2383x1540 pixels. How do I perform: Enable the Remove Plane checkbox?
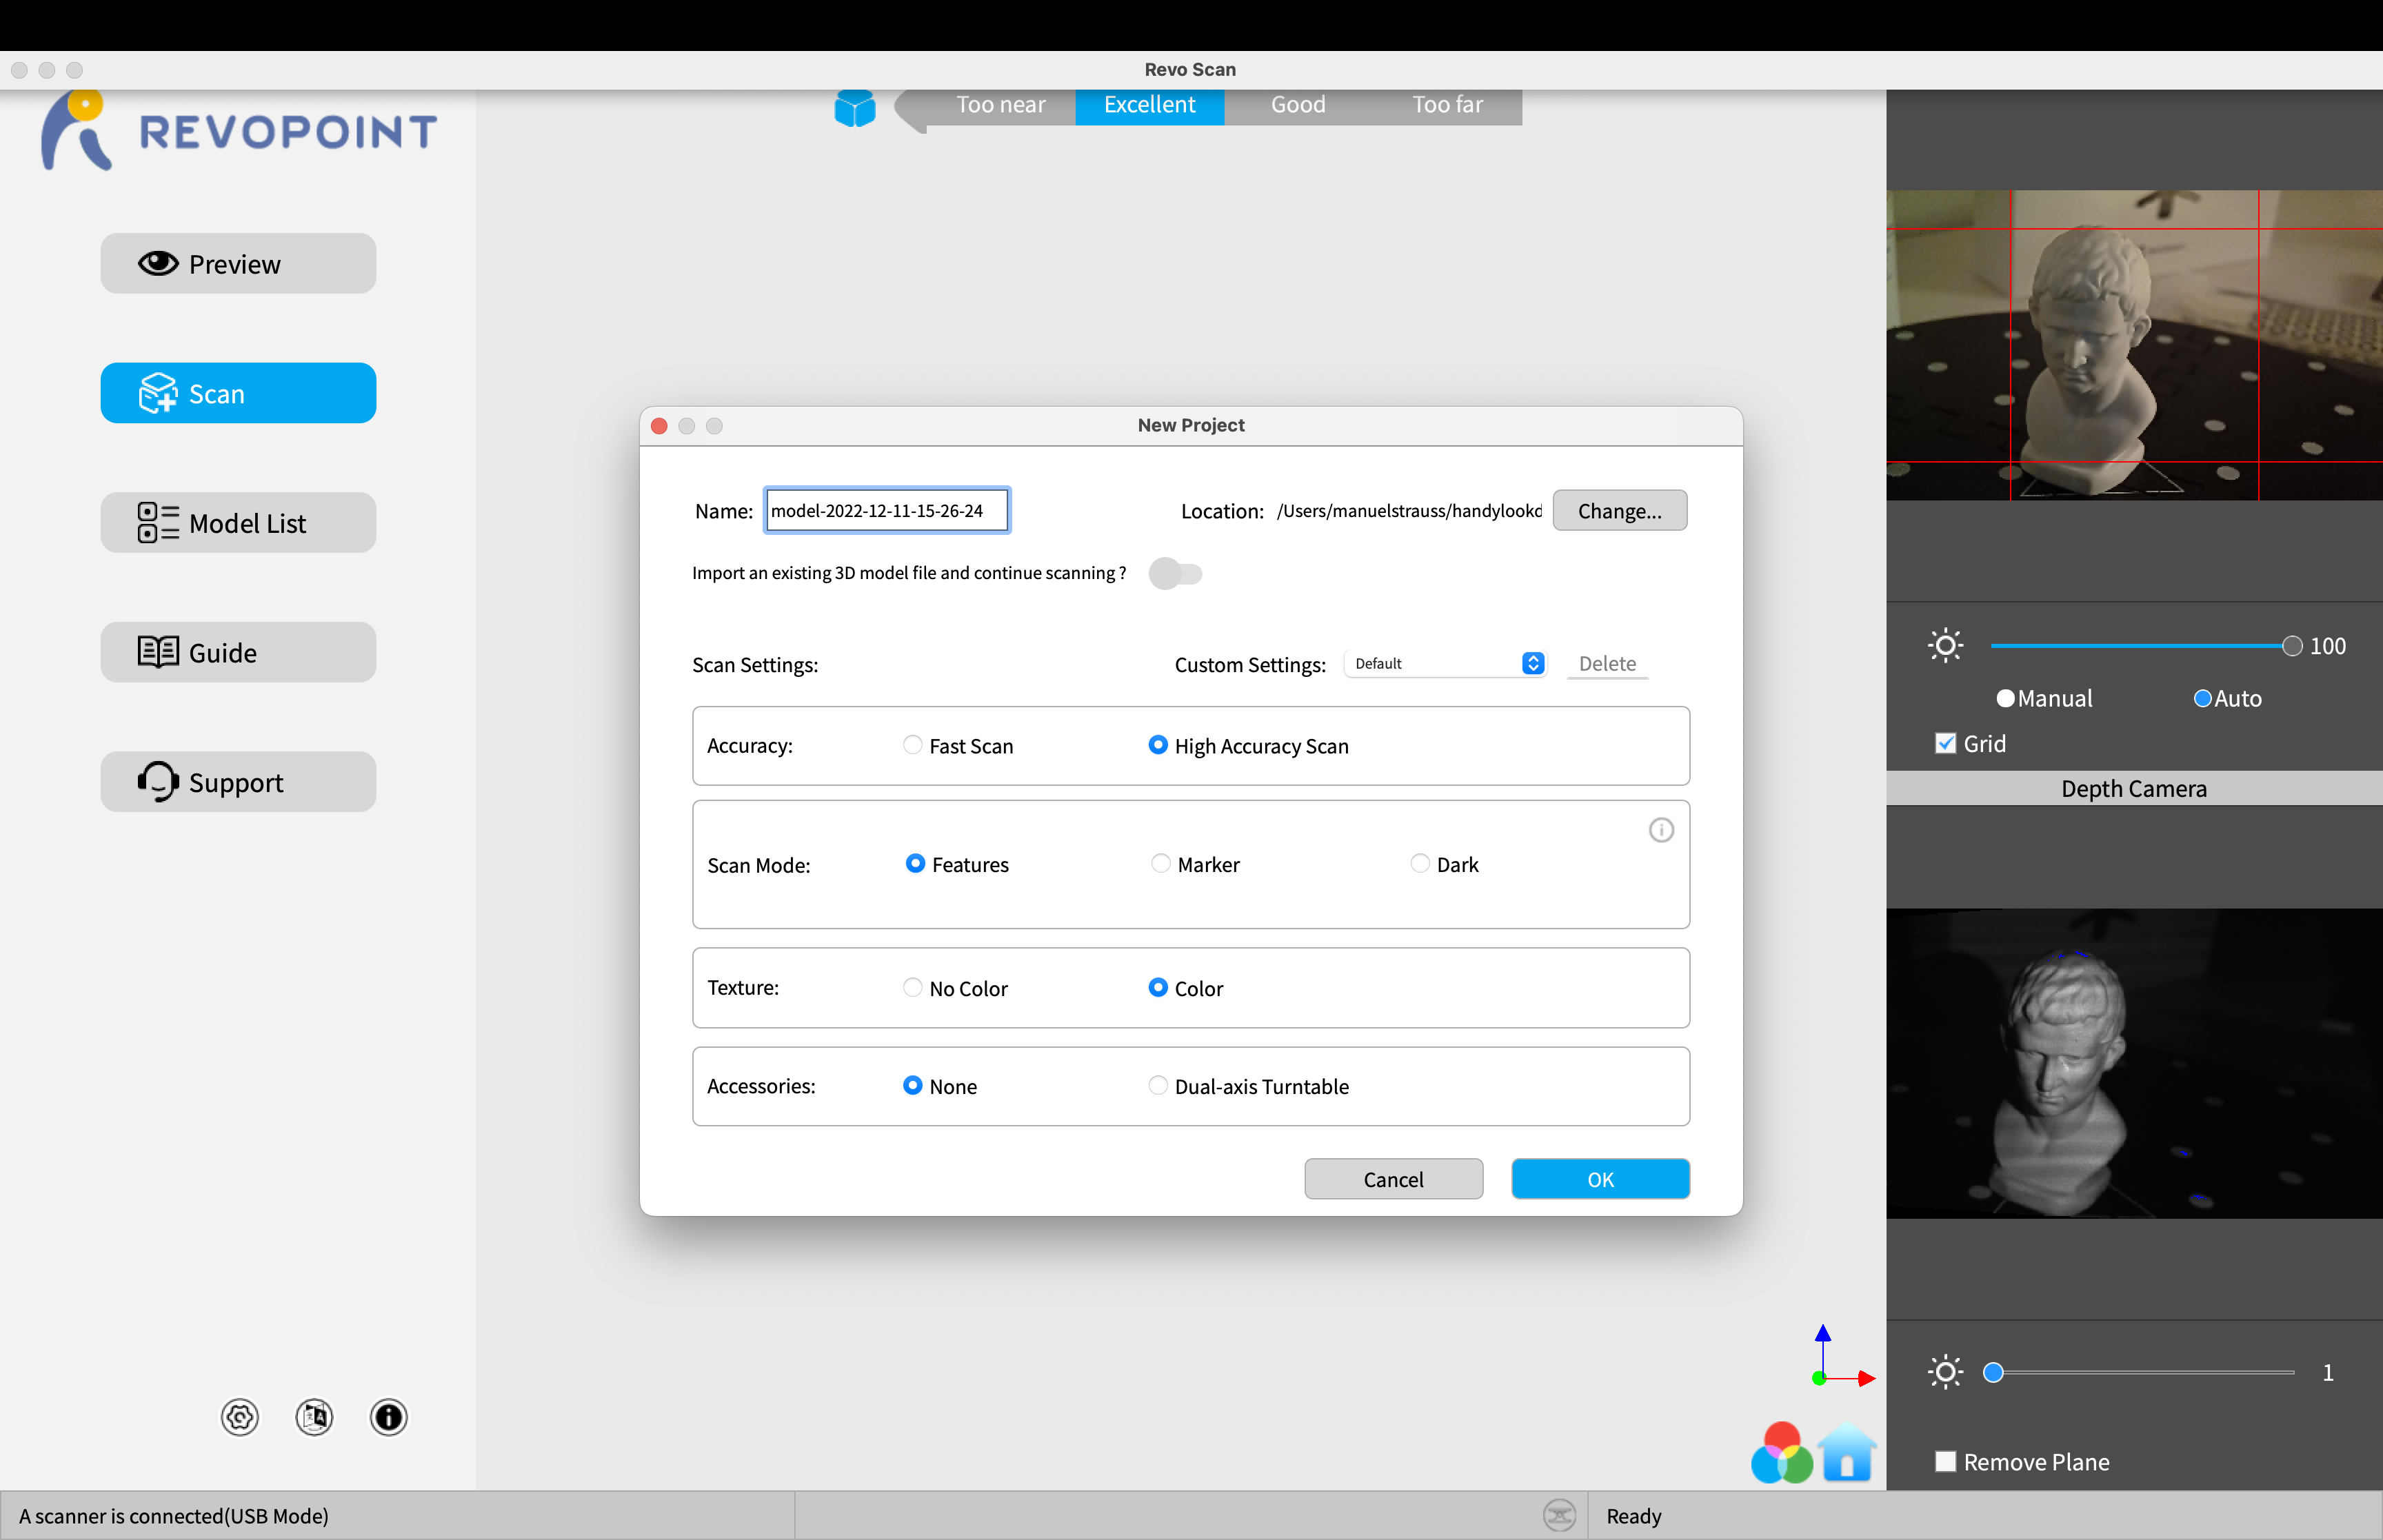click(1945, 1461)
